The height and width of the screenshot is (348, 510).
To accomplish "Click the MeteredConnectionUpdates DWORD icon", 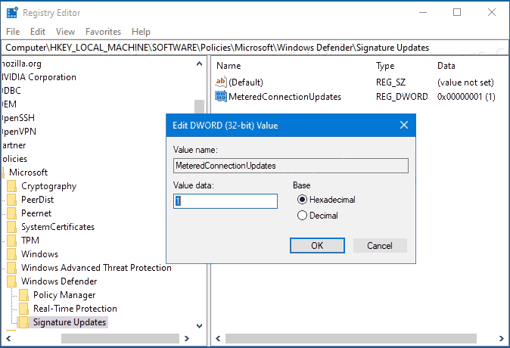I will (x=221, y=96).
